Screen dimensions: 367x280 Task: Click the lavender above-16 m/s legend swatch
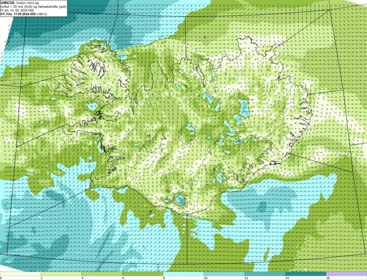pos(347,274)
